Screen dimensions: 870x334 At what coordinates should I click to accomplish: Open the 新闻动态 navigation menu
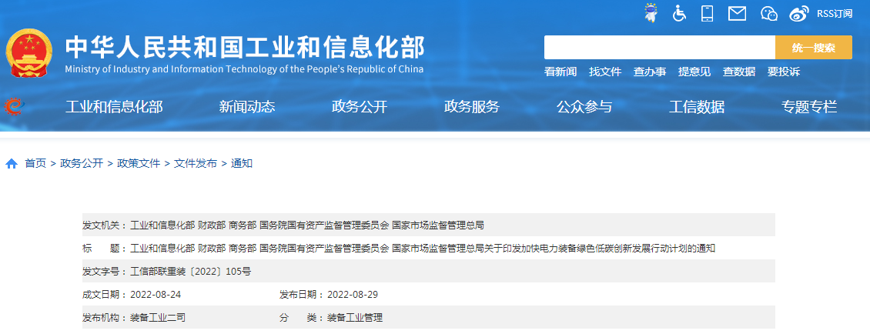pyautogui.click(x=247, y=106)
